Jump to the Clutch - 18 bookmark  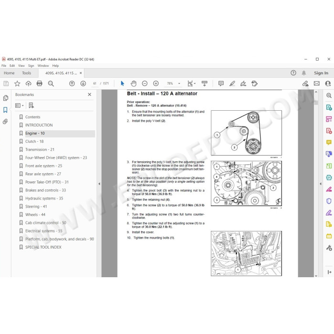(34, 141)
